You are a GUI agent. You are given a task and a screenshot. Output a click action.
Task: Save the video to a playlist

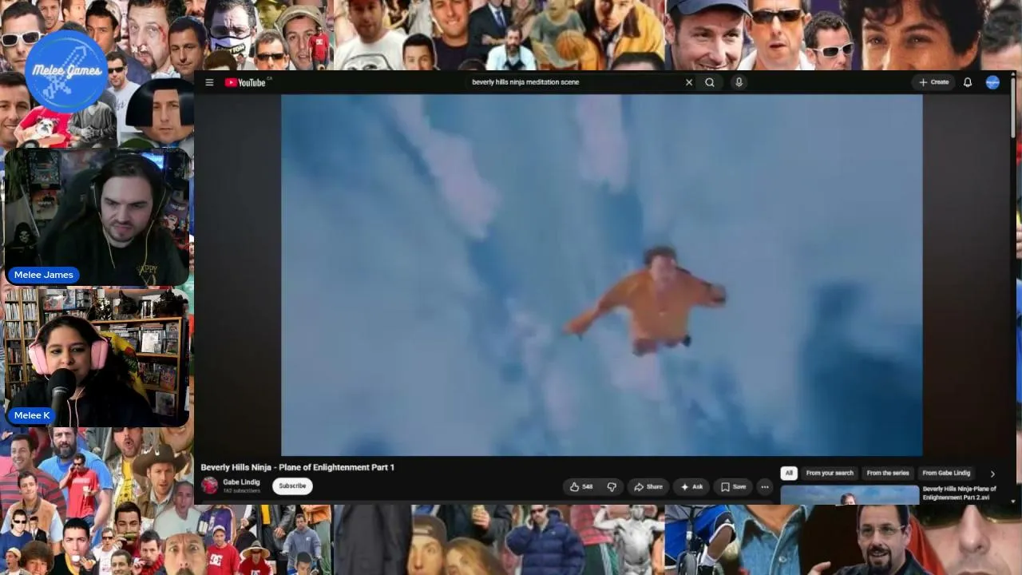pos(733,486)
